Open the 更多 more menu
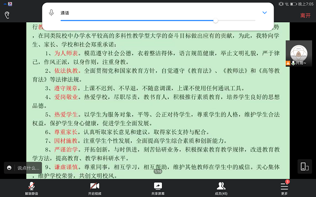 pyautogui.click(x=284, y=188)
